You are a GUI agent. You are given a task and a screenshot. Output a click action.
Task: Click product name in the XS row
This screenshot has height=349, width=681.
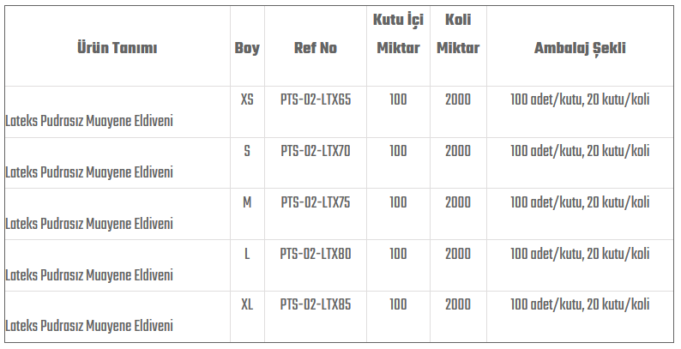coord(89,121)
